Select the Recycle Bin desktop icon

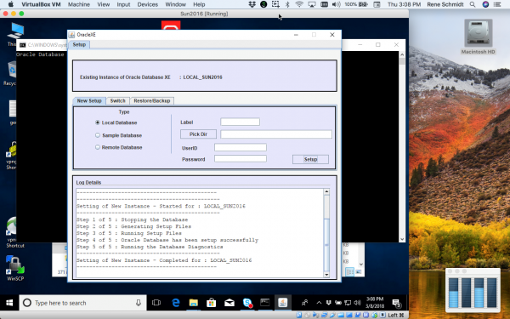[11, 73]
